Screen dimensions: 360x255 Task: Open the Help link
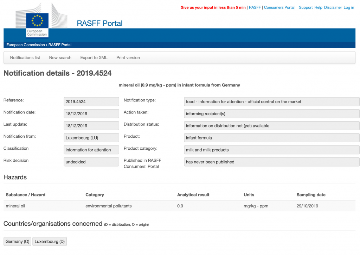(318, 7)
